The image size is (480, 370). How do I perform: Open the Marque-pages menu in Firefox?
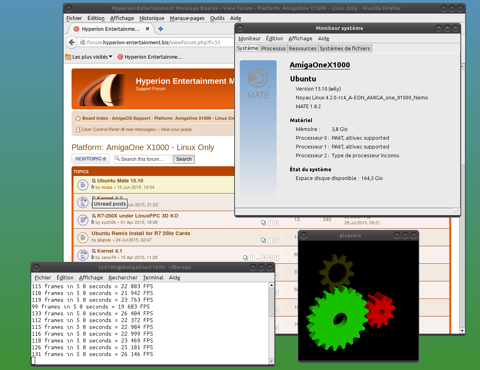coord(187,18)
